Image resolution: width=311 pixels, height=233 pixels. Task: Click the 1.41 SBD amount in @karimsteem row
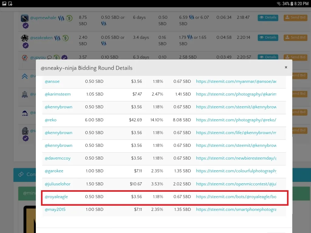(x=183, y=94)
